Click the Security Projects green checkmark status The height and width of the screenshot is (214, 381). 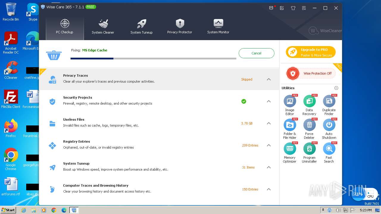click(x=244, y=101)
